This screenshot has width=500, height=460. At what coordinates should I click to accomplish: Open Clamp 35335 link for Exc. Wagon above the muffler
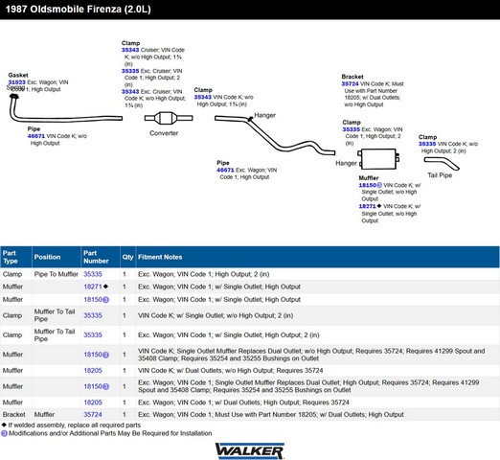tap(352, 129)
